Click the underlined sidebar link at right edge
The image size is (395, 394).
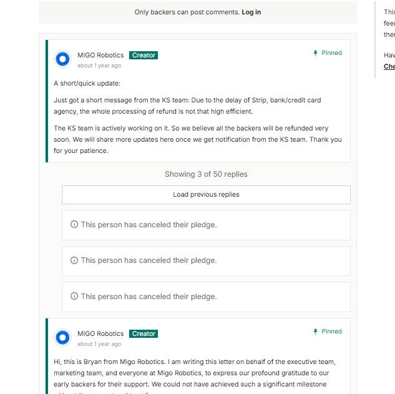point(389,66)
